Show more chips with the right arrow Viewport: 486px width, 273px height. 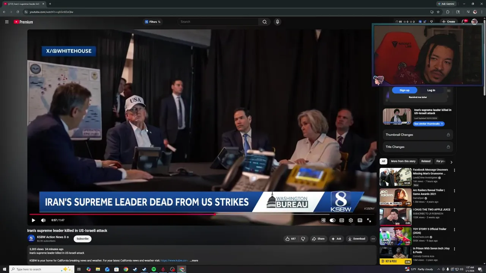(451, 162)
